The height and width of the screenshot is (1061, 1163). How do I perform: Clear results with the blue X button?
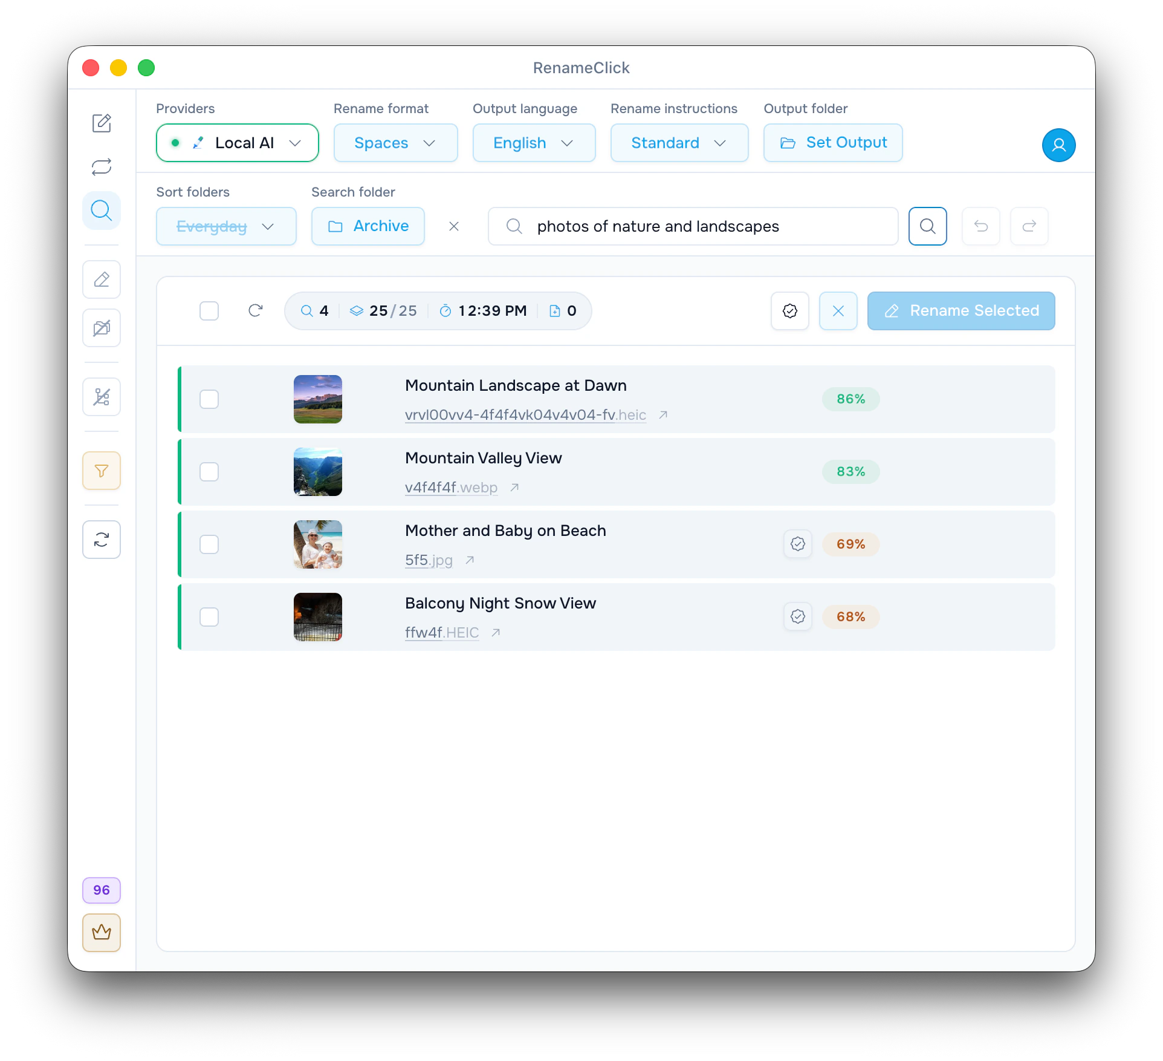coord(838,311)
